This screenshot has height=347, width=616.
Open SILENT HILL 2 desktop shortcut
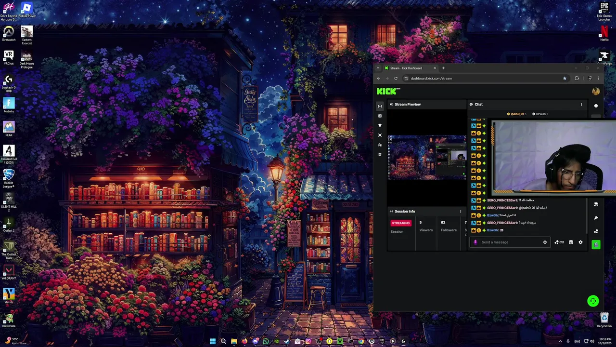tap(9, 202)
